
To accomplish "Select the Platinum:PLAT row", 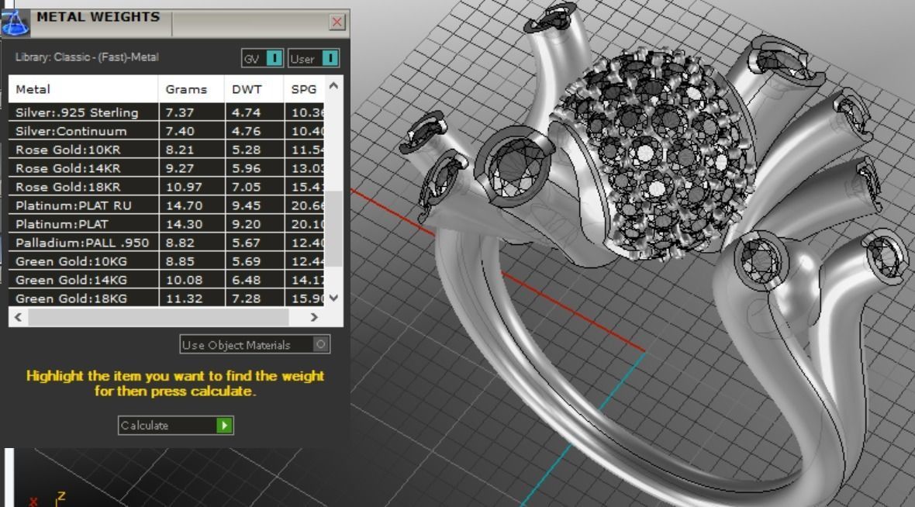I will click(x=166, y=225).
